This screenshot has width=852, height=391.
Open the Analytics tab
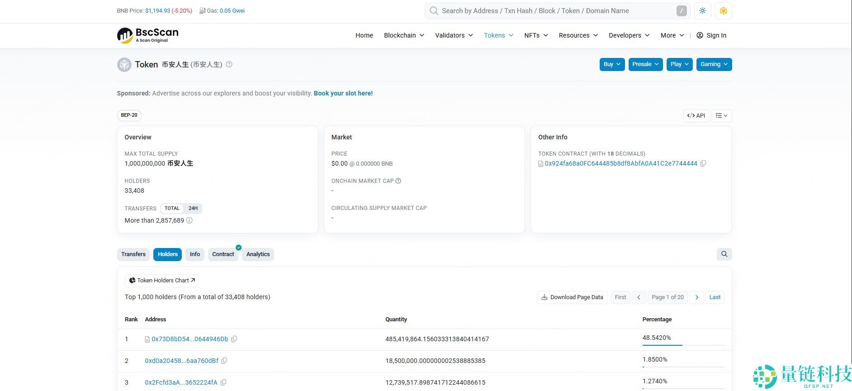click(x=258, y=254)
